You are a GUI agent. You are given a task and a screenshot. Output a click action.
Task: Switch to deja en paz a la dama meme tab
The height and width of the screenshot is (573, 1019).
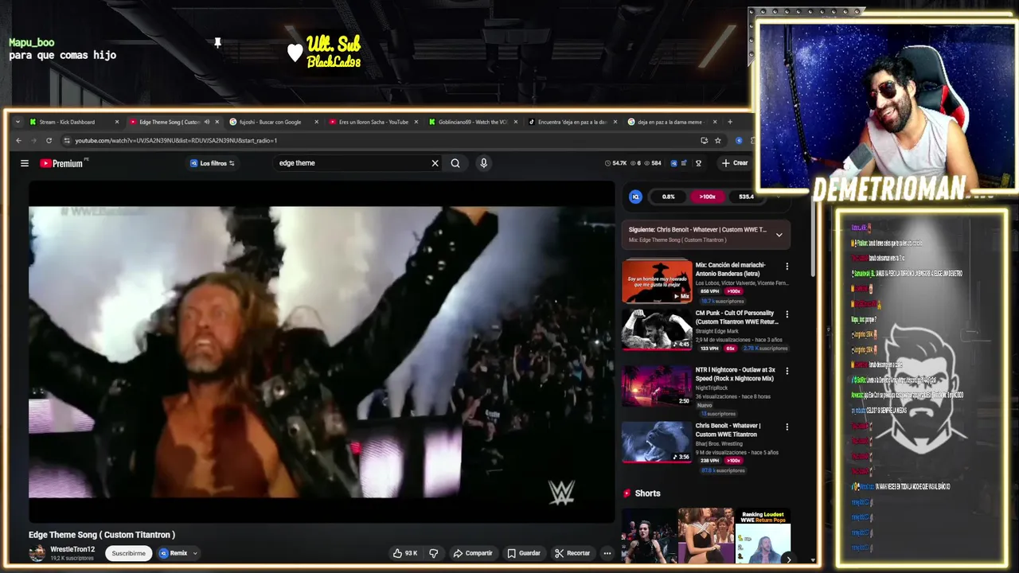click(x=671, y=122)
